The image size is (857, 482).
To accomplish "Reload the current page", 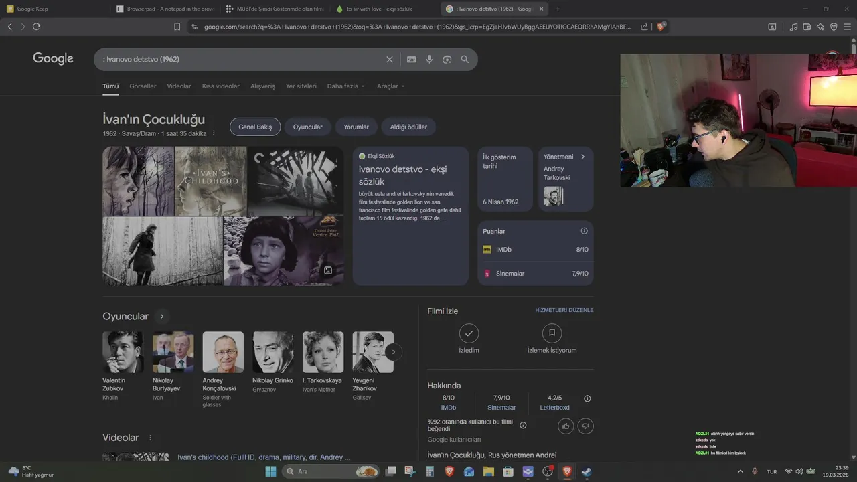I will [x=36, y=27].
